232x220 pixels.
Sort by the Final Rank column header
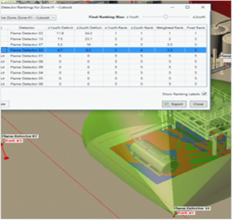[x=195, y=27]
